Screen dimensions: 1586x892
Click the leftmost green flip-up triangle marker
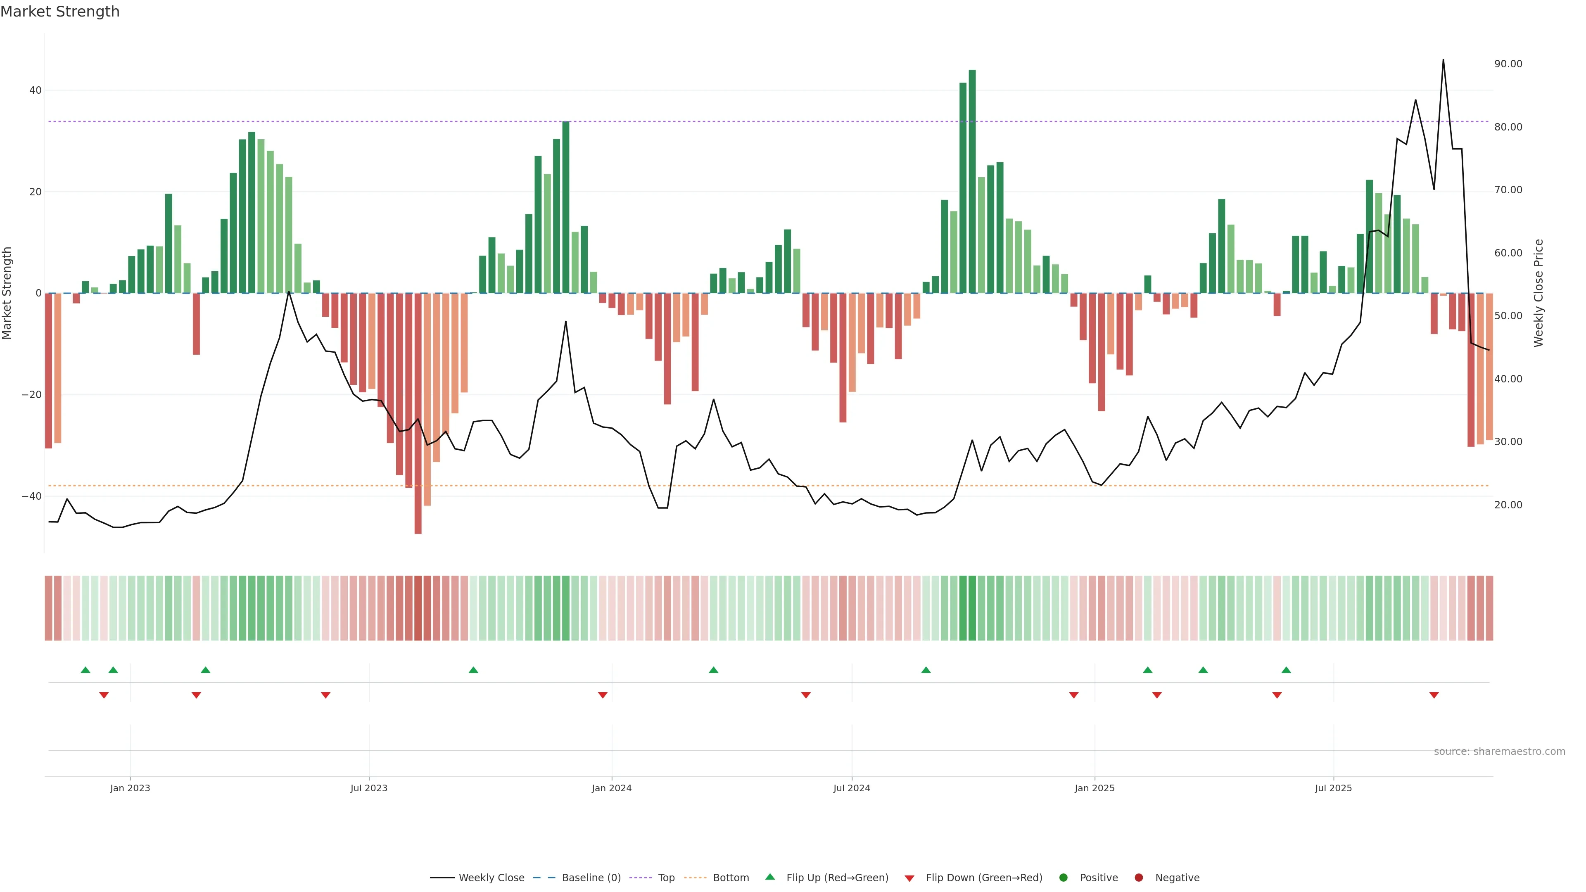point(85,670)
